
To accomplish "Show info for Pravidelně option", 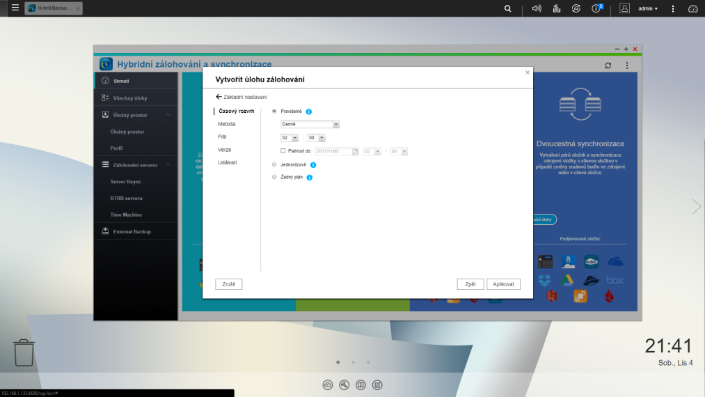I will (x=309, y=111).
